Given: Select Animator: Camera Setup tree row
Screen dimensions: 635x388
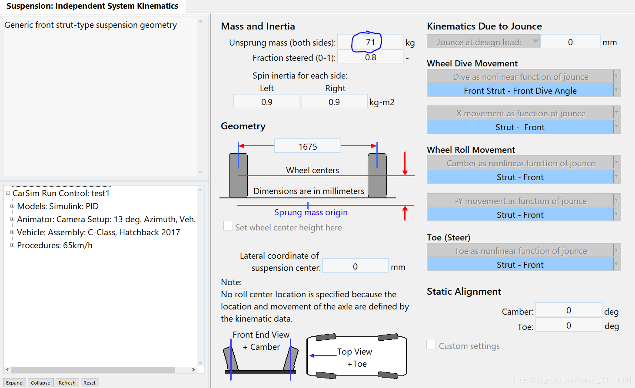Looking at the screenshot, I should [x=106, y=219].
